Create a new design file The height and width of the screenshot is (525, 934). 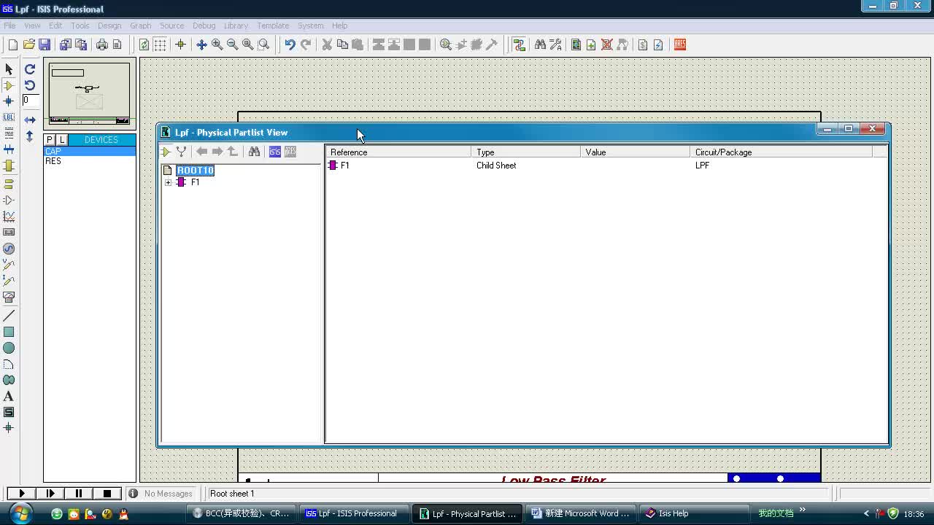point(13,44)
